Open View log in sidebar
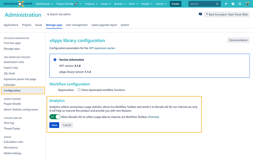Image resolution: width=253 pixels, height=160 pixels. pos(9,123)
